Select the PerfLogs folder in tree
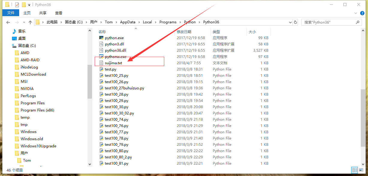368x176 pixels. point(28,96)
